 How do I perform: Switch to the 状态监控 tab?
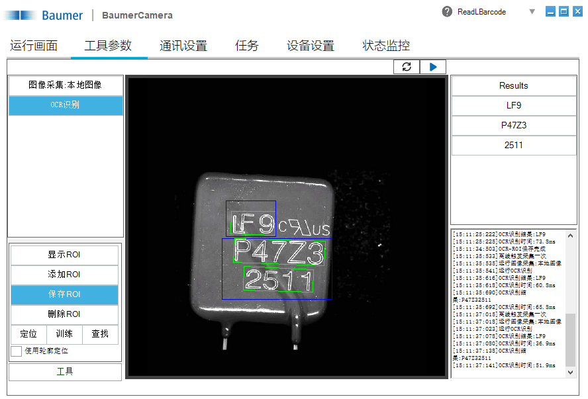386,46
